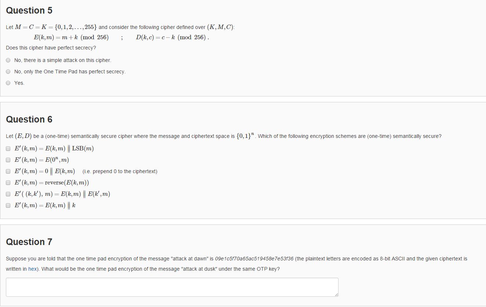Click the "(i.e. prepend 0 to the ciphertext)" note
Viewport: 486px width, 307px height.
[120, 171]
